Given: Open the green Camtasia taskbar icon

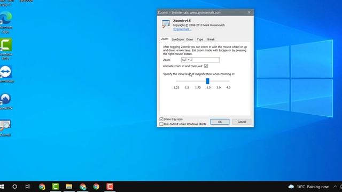Looking at the screenshot, I should [x=56, y=187].
